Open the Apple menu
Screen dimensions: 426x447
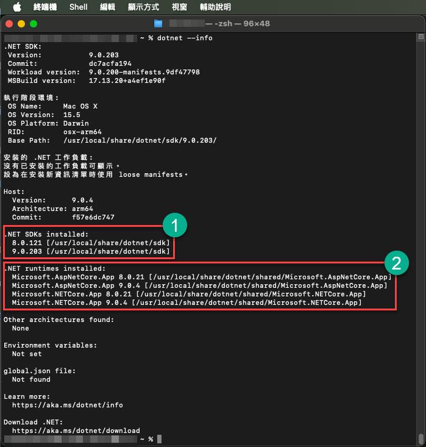pos(16,7)
